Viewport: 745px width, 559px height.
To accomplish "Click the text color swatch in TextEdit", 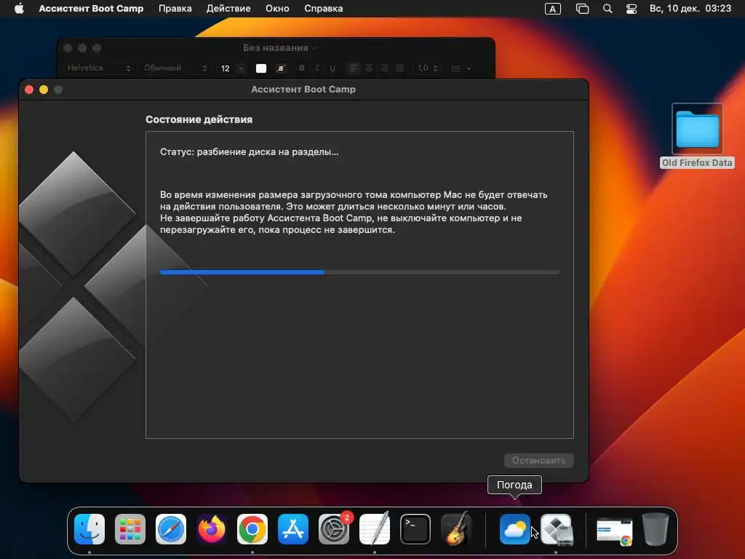I will click(x=261, y=68).
